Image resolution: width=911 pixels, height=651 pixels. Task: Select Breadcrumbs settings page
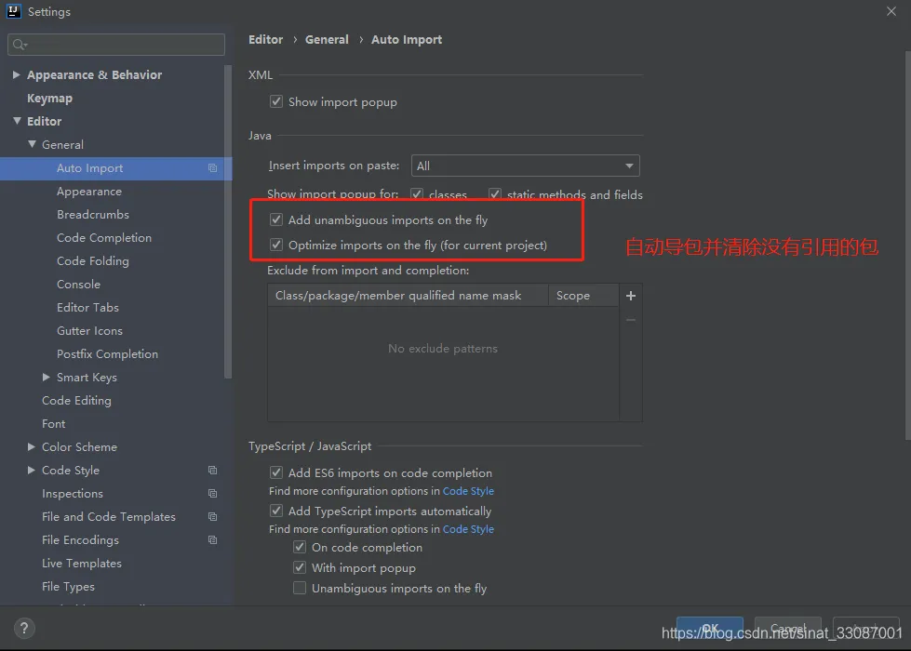pyautogui.click(x=93, y=214)
